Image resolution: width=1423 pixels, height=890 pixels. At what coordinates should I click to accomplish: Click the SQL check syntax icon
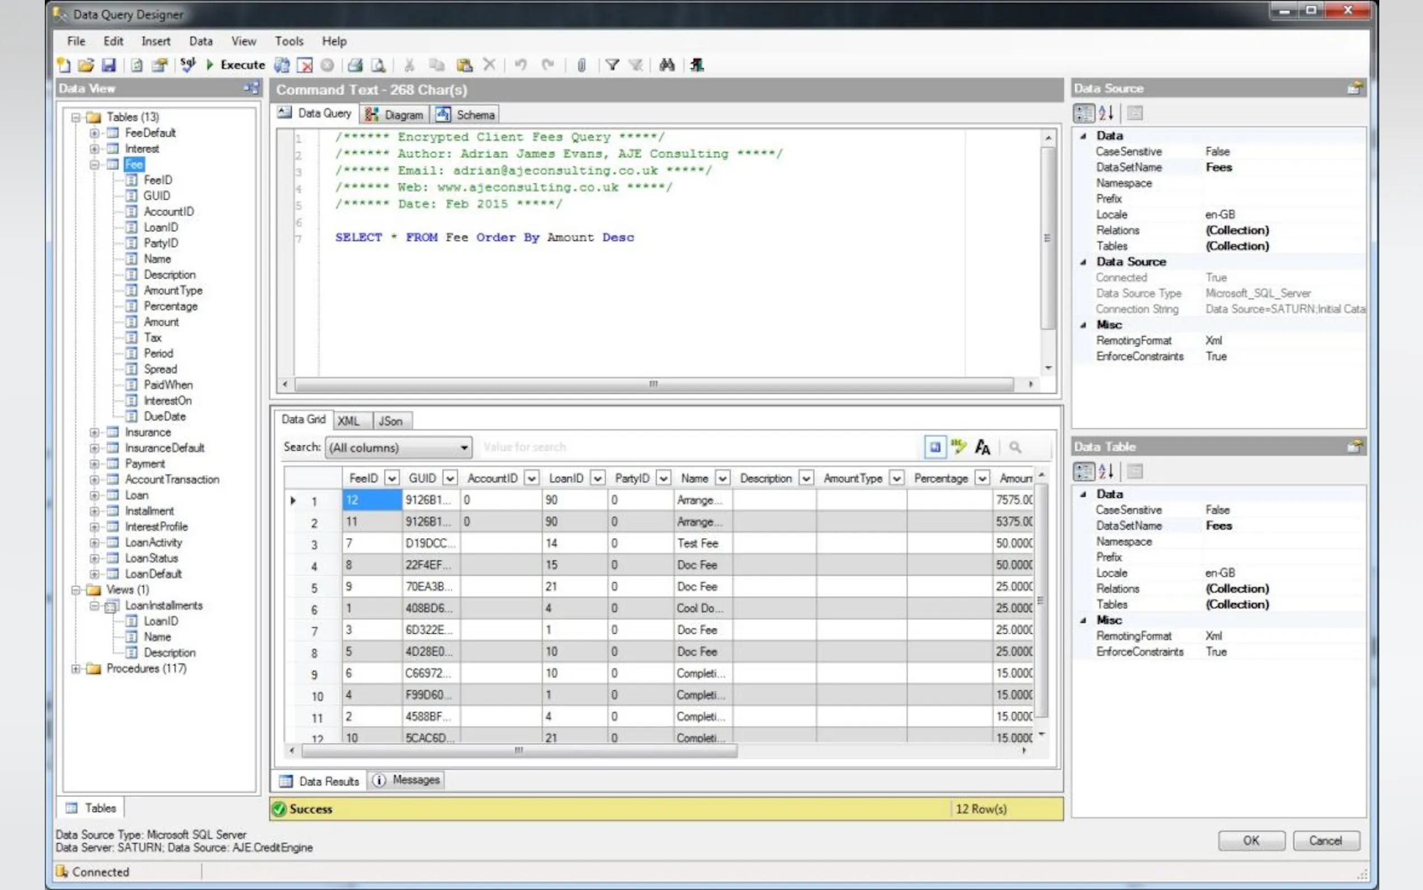point(188,63)
